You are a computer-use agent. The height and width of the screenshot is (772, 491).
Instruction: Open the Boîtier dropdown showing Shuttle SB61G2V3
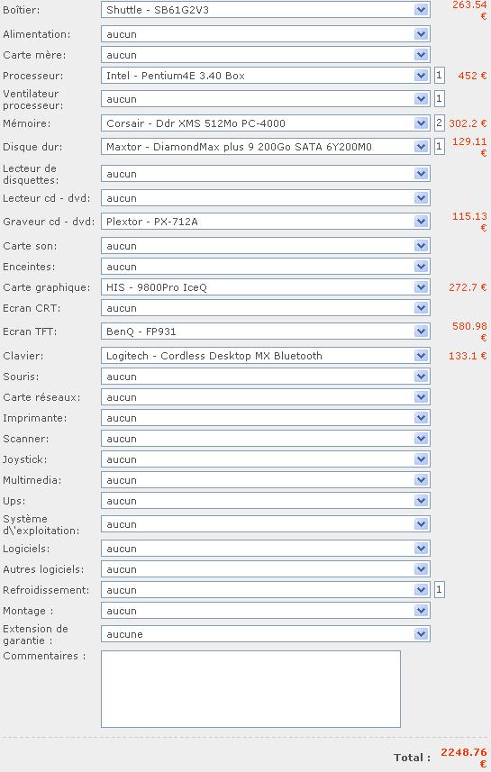point(266,9)
